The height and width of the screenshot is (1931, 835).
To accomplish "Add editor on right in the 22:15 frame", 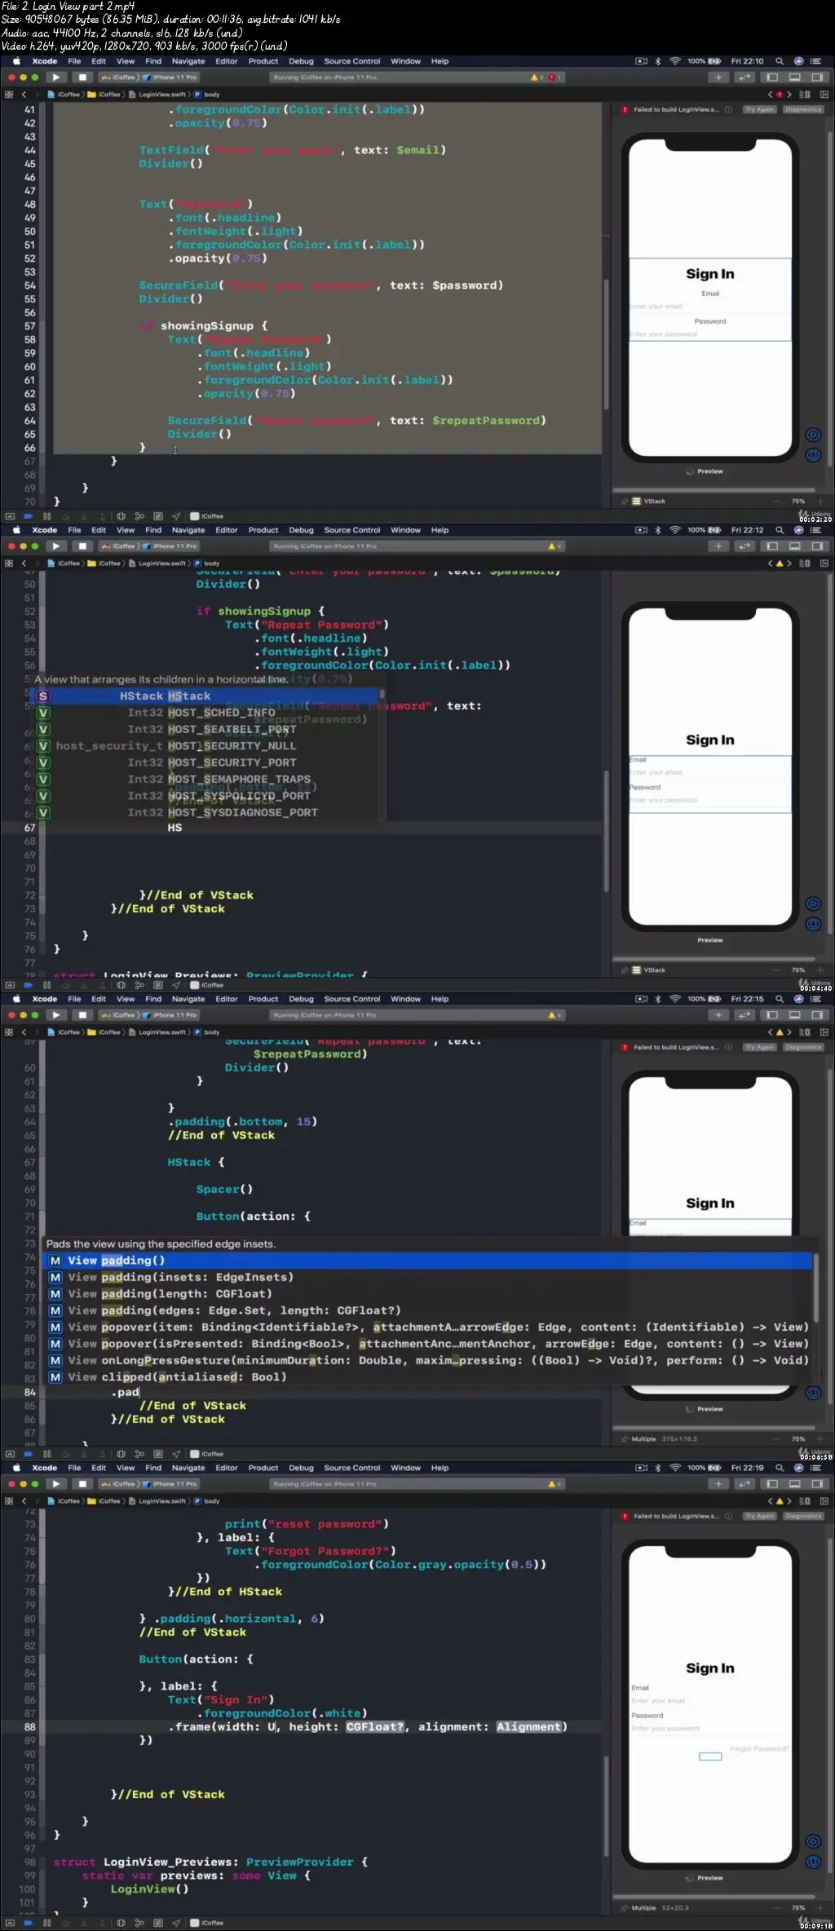I will click(x=824, y=1032).
